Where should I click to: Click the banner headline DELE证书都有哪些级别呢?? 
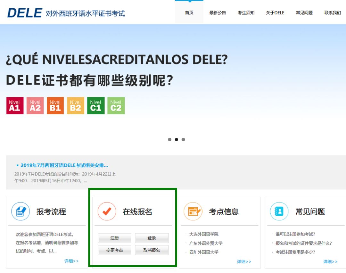[89, 80]
